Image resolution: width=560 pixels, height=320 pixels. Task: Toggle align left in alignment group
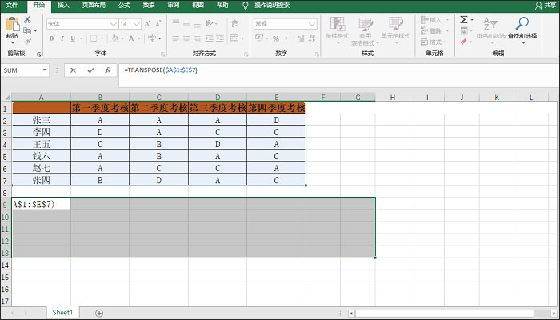(x=176, y=38)
